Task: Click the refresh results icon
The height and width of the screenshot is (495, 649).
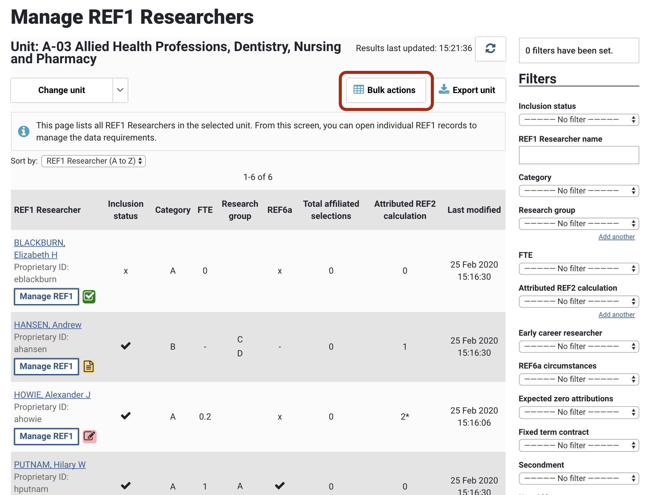Action: point(490,49)
